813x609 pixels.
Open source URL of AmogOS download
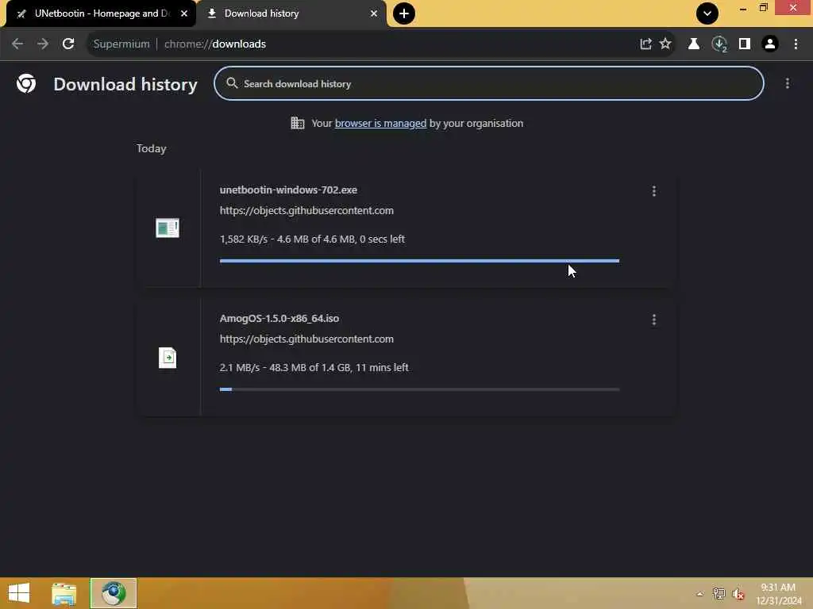tap(306, 339)
